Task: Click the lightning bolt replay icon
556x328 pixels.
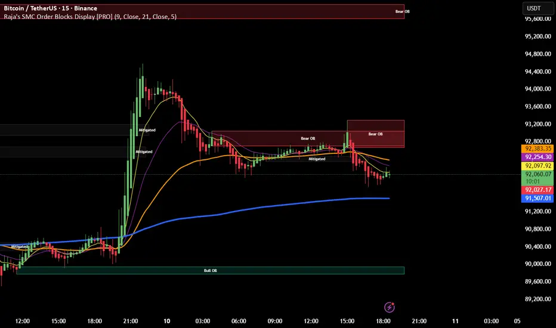Action: 390,307
